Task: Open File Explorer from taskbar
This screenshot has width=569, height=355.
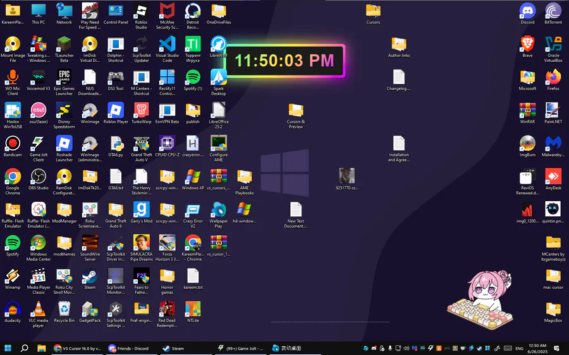Action: pyautogui.click(x=41, y=348)
